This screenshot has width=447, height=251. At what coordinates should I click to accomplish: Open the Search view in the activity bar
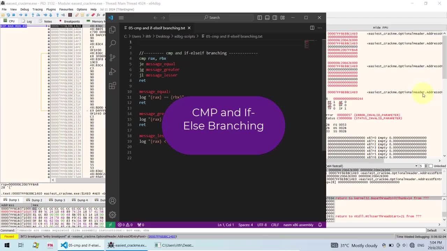[x=112, y=44]
